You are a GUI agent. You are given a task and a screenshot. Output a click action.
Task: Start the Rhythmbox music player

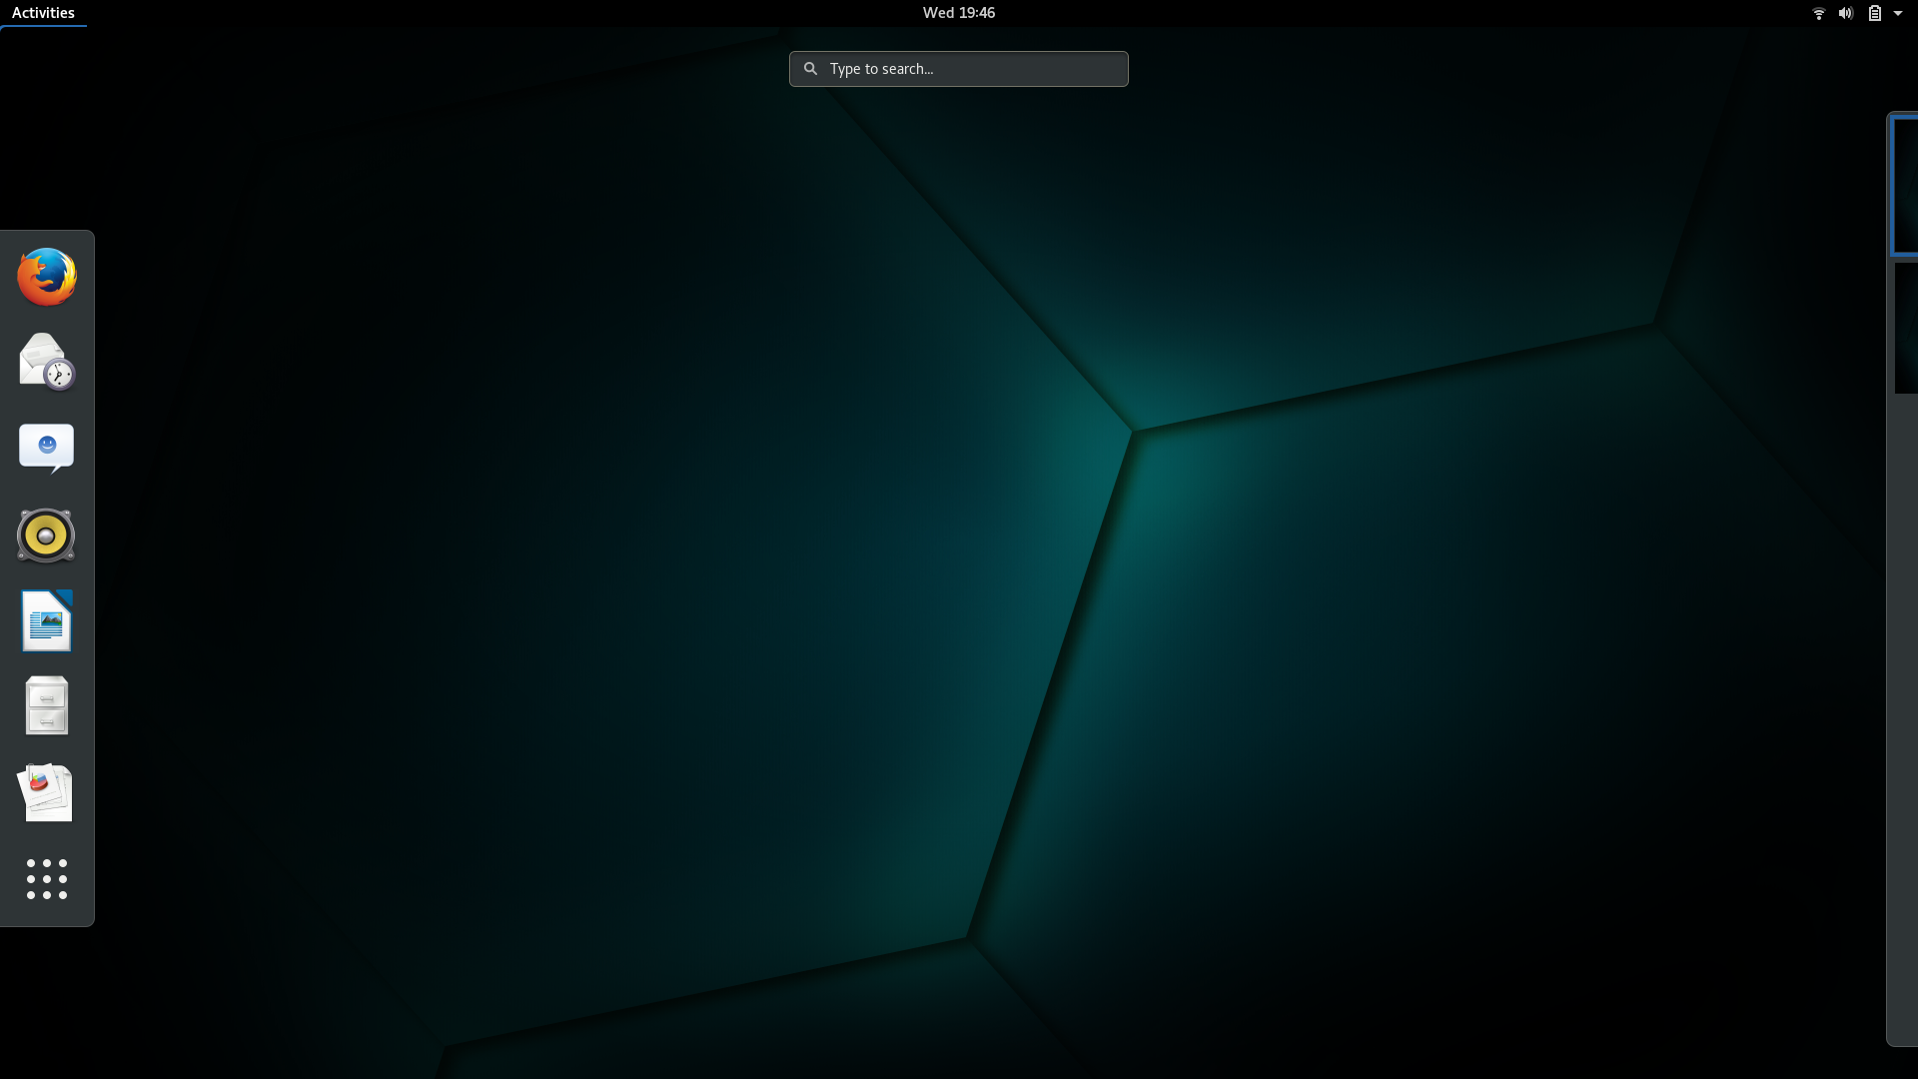click(x=46, y=535)
